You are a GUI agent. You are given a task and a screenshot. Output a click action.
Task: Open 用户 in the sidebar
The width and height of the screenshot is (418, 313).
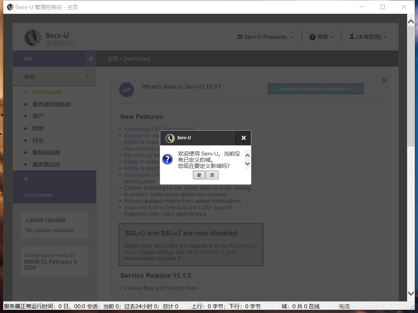[38, 116]
